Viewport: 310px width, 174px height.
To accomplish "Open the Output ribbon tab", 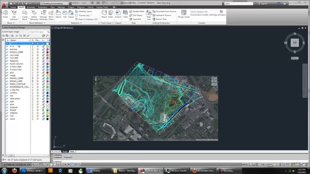I will point(71,7).
